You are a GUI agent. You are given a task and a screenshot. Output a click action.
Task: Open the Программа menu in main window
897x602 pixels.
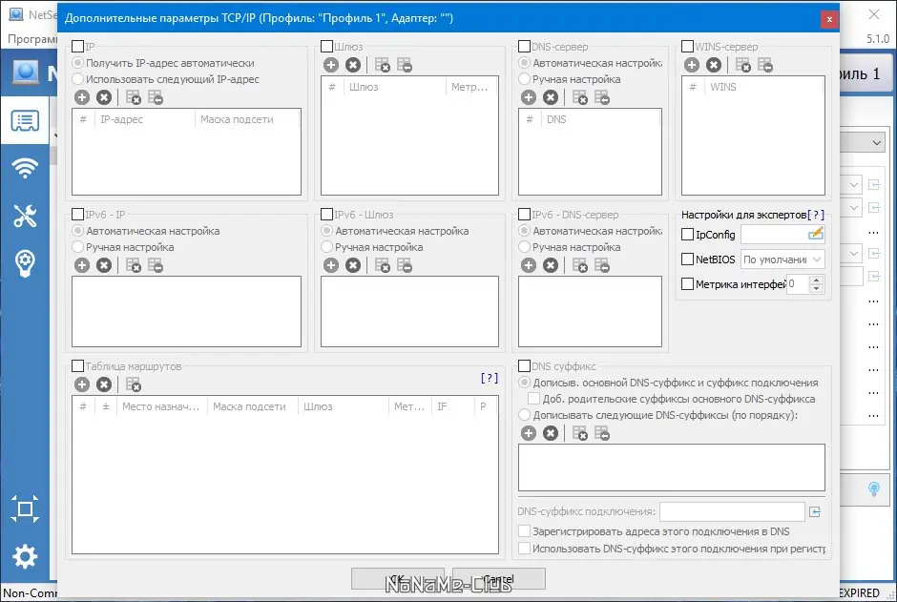(32, 39)
